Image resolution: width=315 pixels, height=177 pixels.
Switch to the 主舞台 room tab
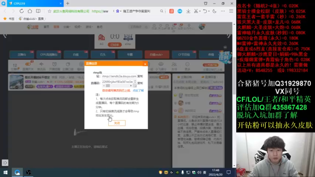click(x=22, y=55)
